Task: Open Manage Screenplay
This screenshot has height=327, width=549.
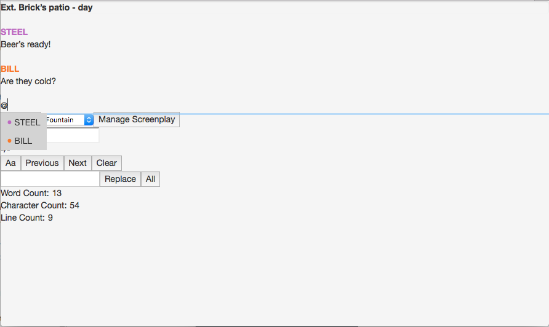Action: click(x=137, y=120)
